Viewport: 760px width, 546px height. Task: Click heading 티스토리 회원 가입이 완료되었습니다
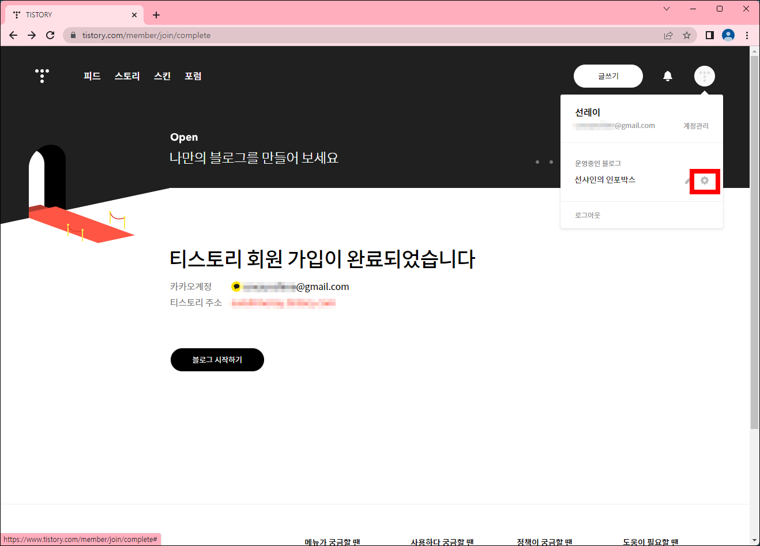coord(322,259)
